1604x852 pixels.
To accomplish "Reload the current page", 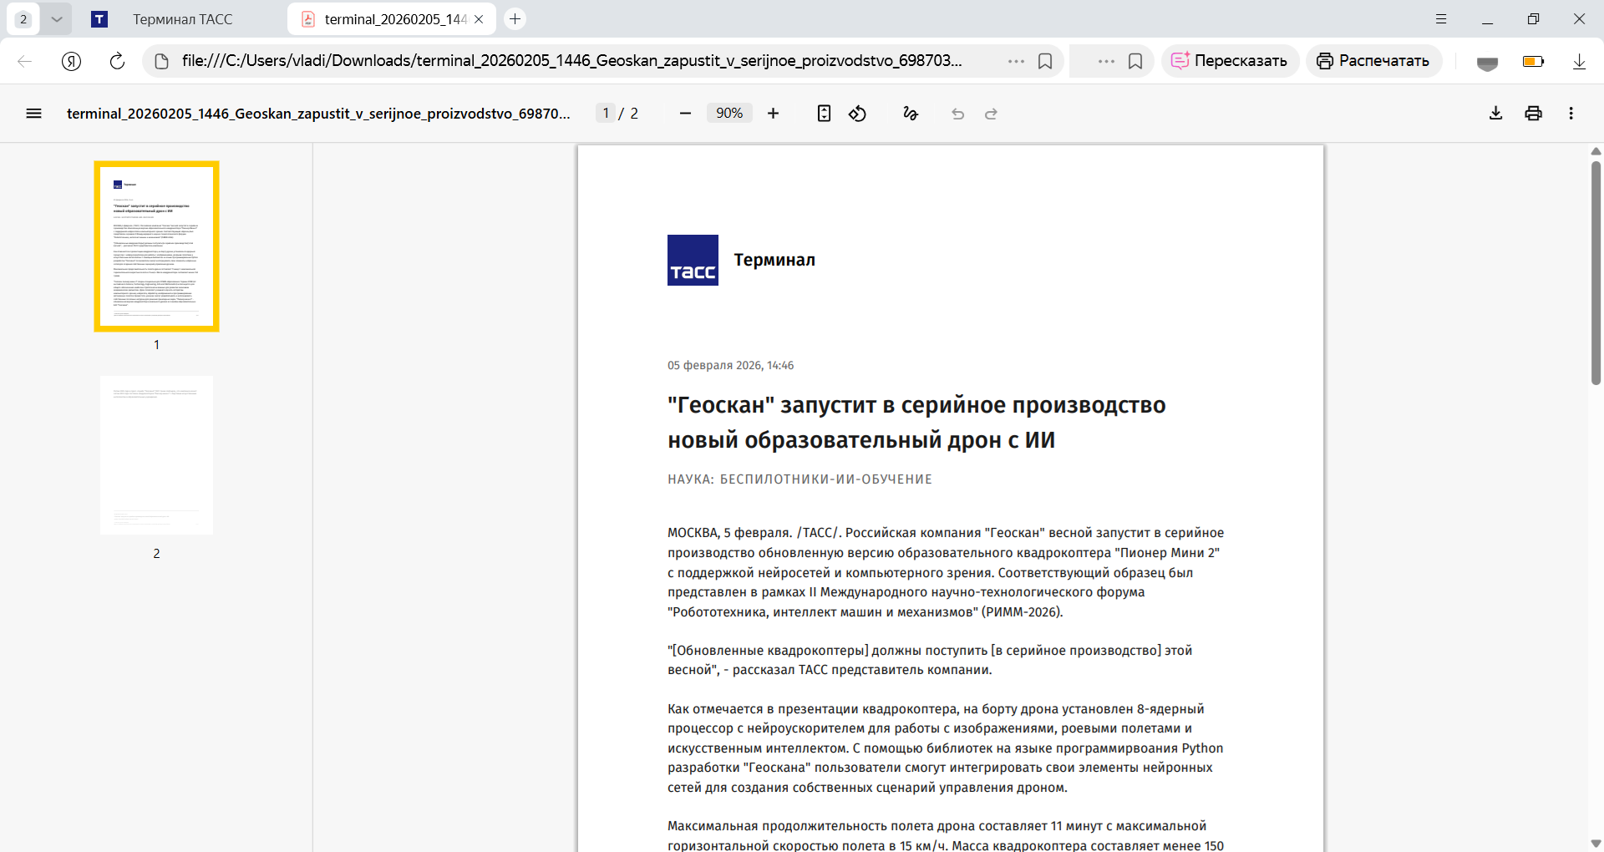I will click(x=116, y=61).
